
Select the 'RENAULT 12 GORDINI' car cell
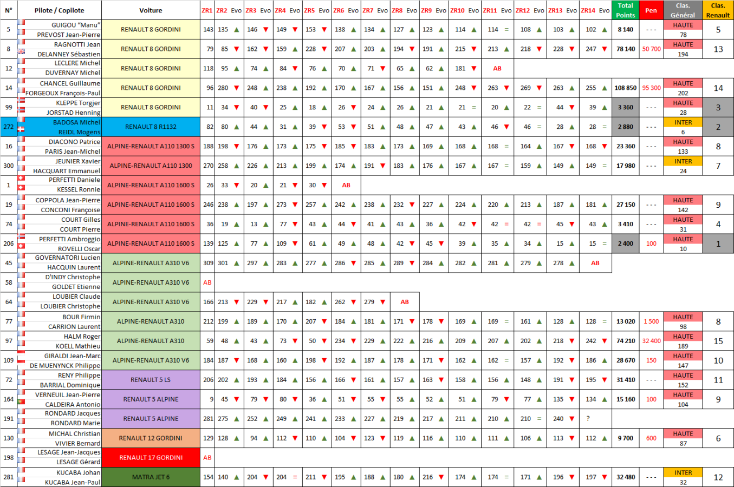coord(151,438)
